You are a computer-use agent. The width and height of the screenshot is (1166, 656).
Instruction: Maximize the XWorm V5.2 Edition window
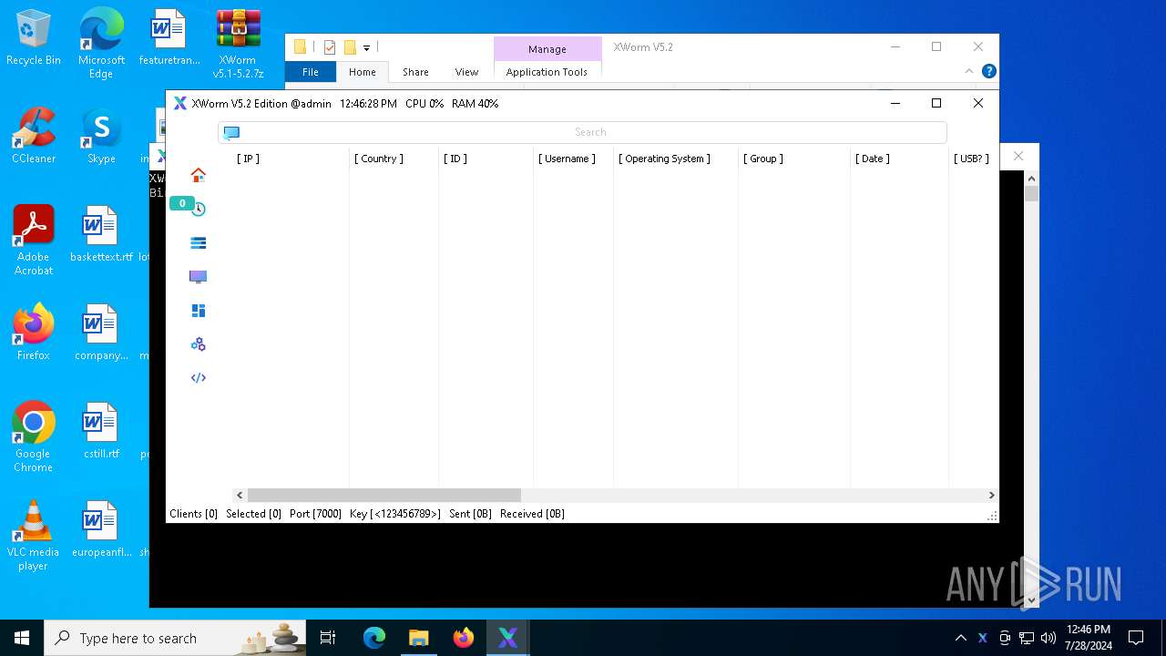[x=936, y=103]
